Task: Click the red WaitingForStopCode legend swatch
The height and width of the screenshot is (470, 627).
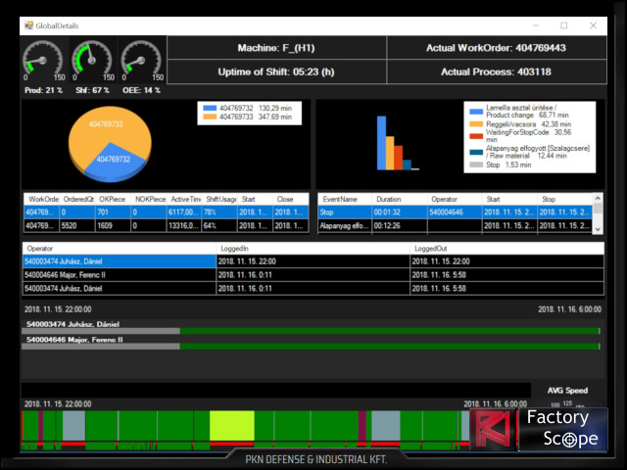Action: click(x=476, y=136)
